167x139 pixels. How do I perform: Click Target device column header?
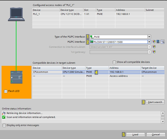tap(153, 68)
